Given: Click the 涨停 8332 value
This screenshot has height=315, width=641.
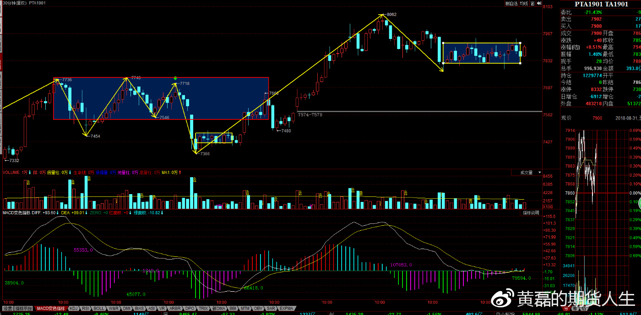Looking at the screenshot, I should click(x=597, y=89).
